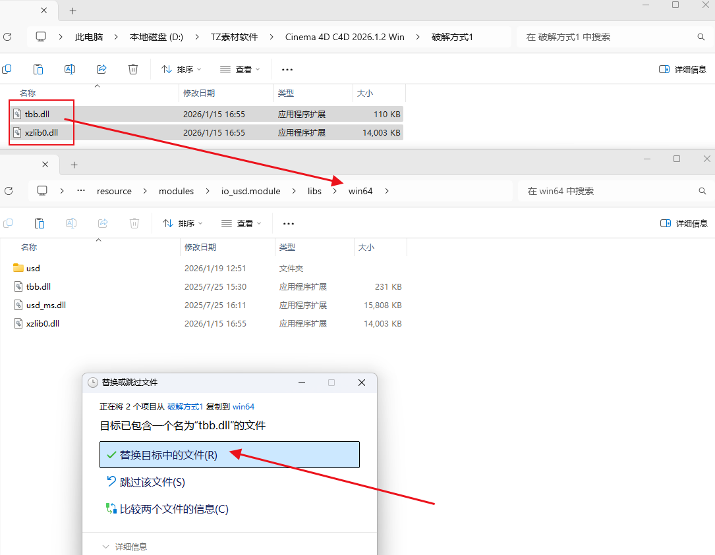Click the delete trash icon in top toolbar
This screenshot has width=715, height=555.
[133, 69]
